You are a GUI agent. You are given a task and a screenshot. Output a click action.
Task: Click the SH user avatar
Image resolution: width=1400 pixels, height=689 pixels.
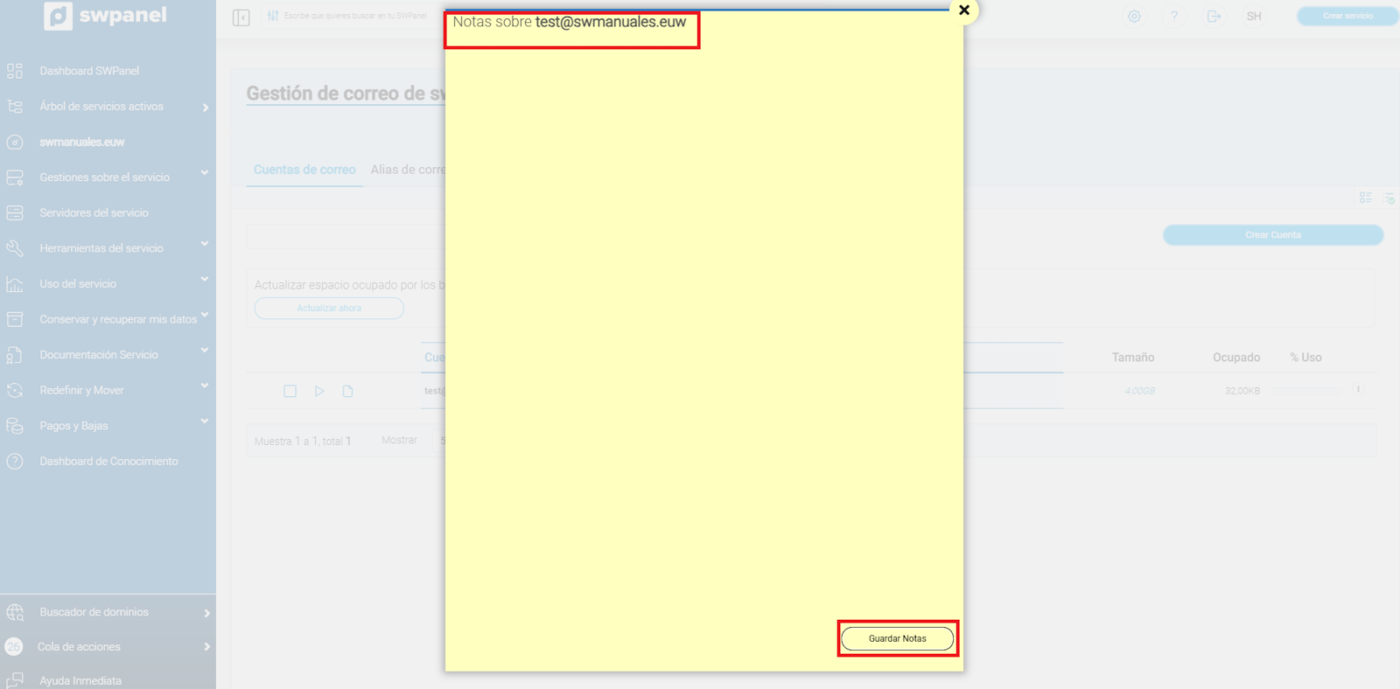[1254, 17]
